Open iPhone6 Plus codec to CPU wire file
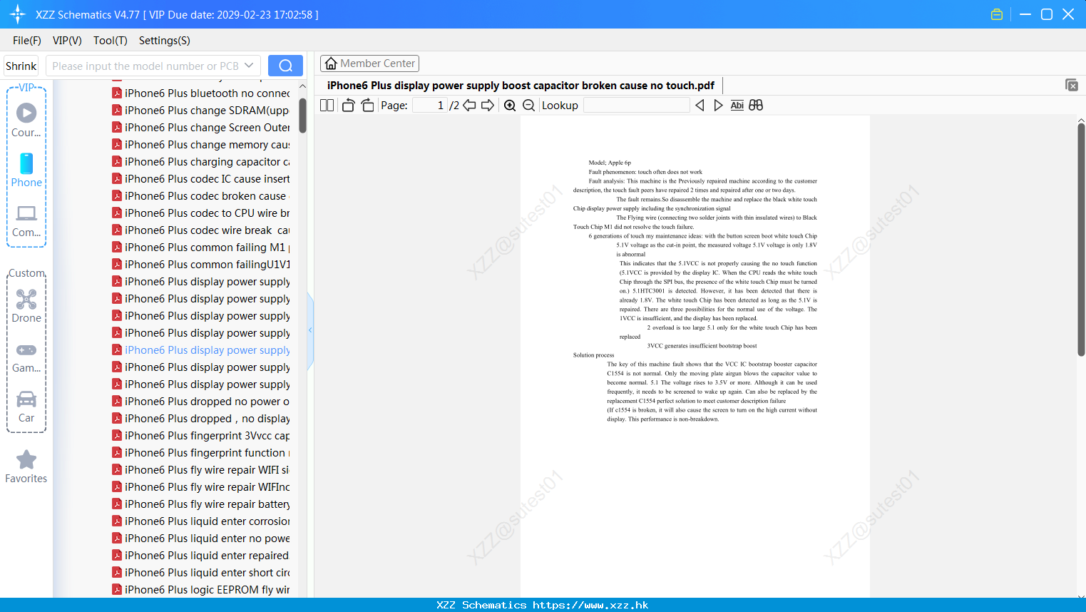Image resolution: width=1086 pixels, height=612 pixels. (x=201, y=213)
